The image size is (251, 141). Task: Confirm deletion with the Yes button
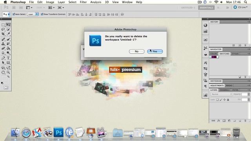tap(155, 51)
